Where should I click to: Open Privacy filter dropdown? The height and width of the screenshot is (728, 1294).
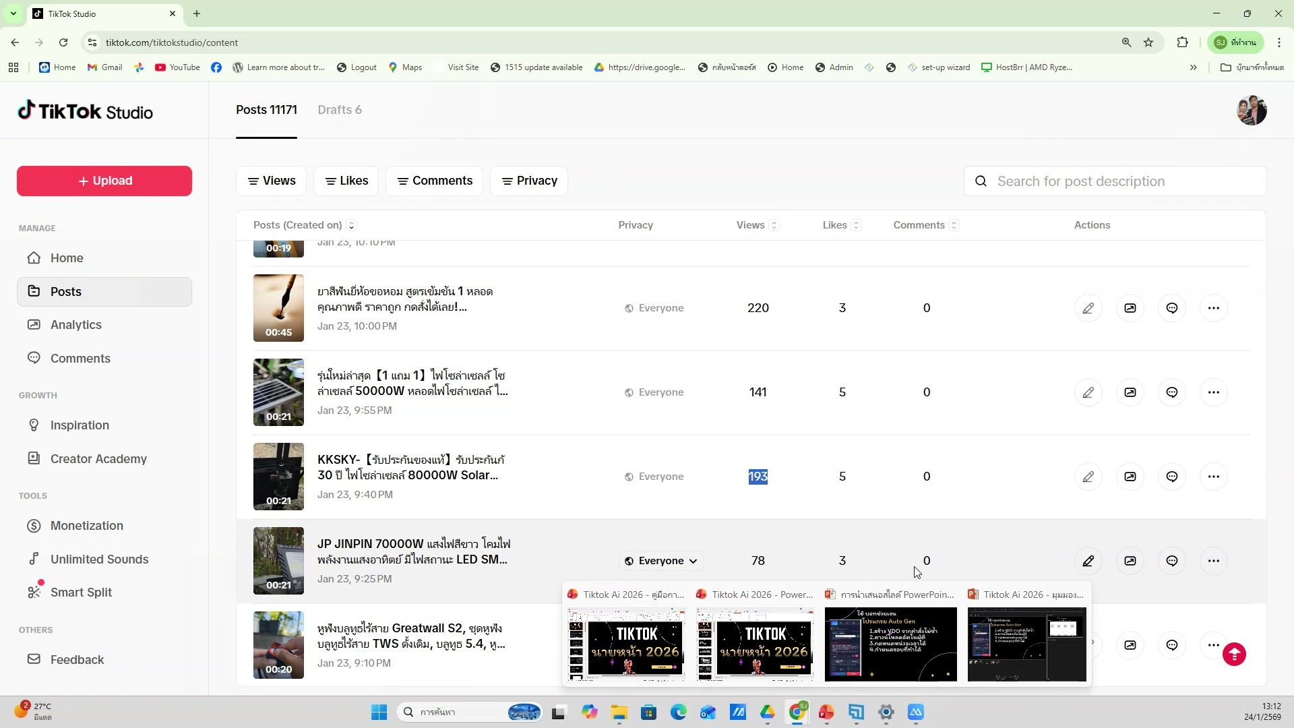[x=529, y=181]
